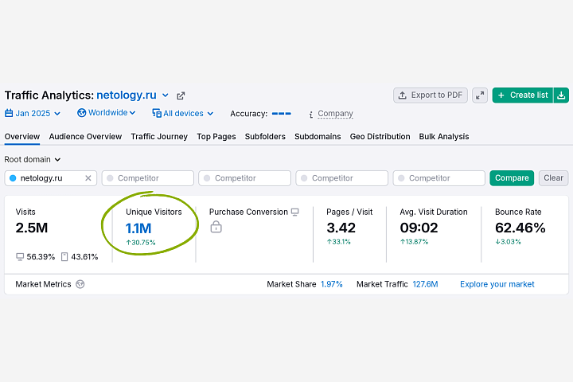
Task: Click the Create list button
Action: pyautogui.click(x=523, y=95)
